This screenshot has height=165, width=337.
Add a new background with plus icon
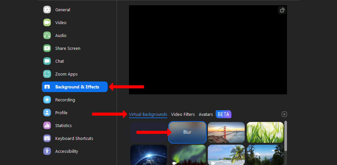point(284,114)
